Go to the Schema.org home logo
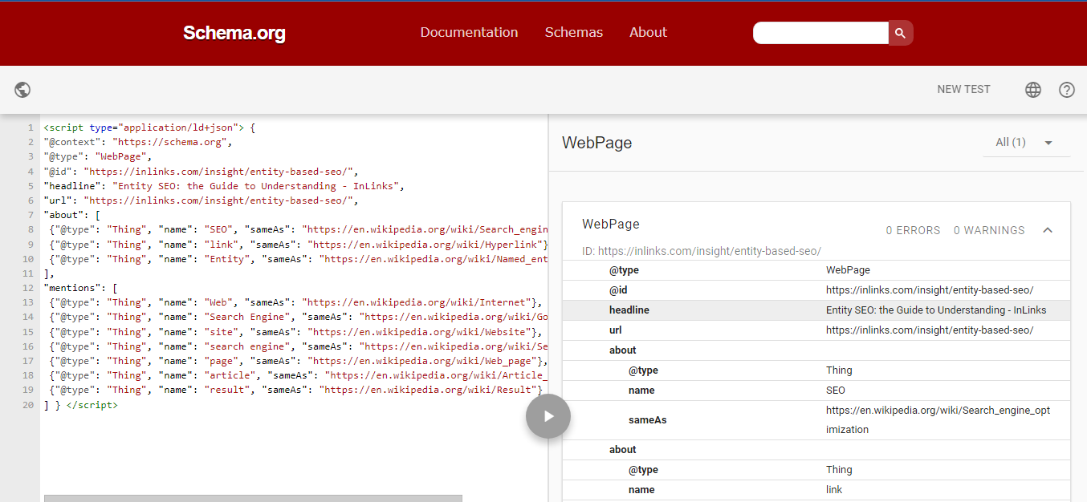This screenshot has width=1087, height=502. point(234,33)
